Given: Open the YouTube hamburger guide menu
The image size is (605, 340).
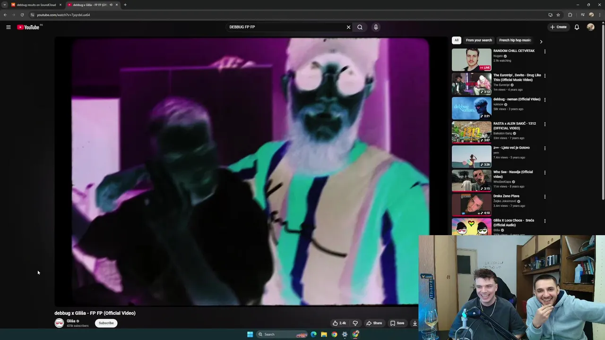Looking at the screenshot, I should [9, 27].
